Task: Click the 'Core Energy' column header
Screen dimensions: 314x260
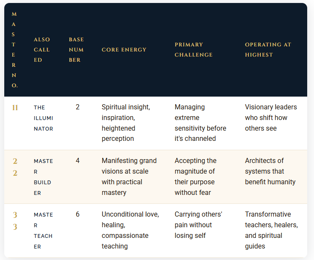Action: point(124,50)
